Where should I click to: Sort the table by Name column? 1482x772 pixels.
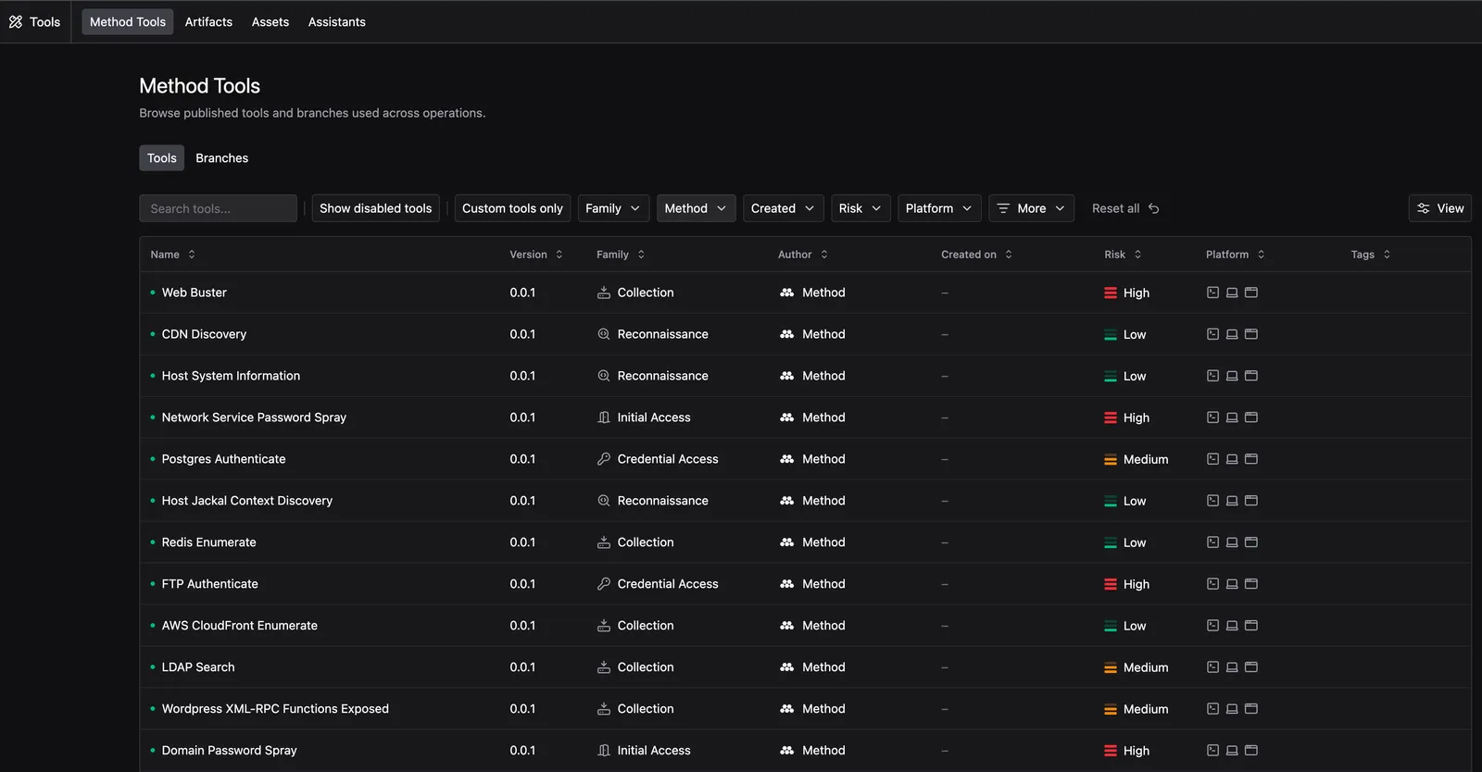tap(173, 255)
